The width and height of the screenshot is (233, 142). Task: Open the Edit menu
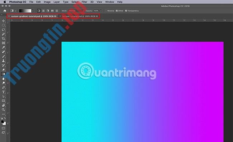tap(38, 2)
